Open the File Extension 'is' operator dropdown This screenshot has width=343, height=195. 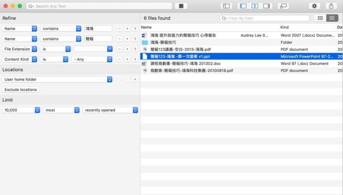(x=55, y=49)
